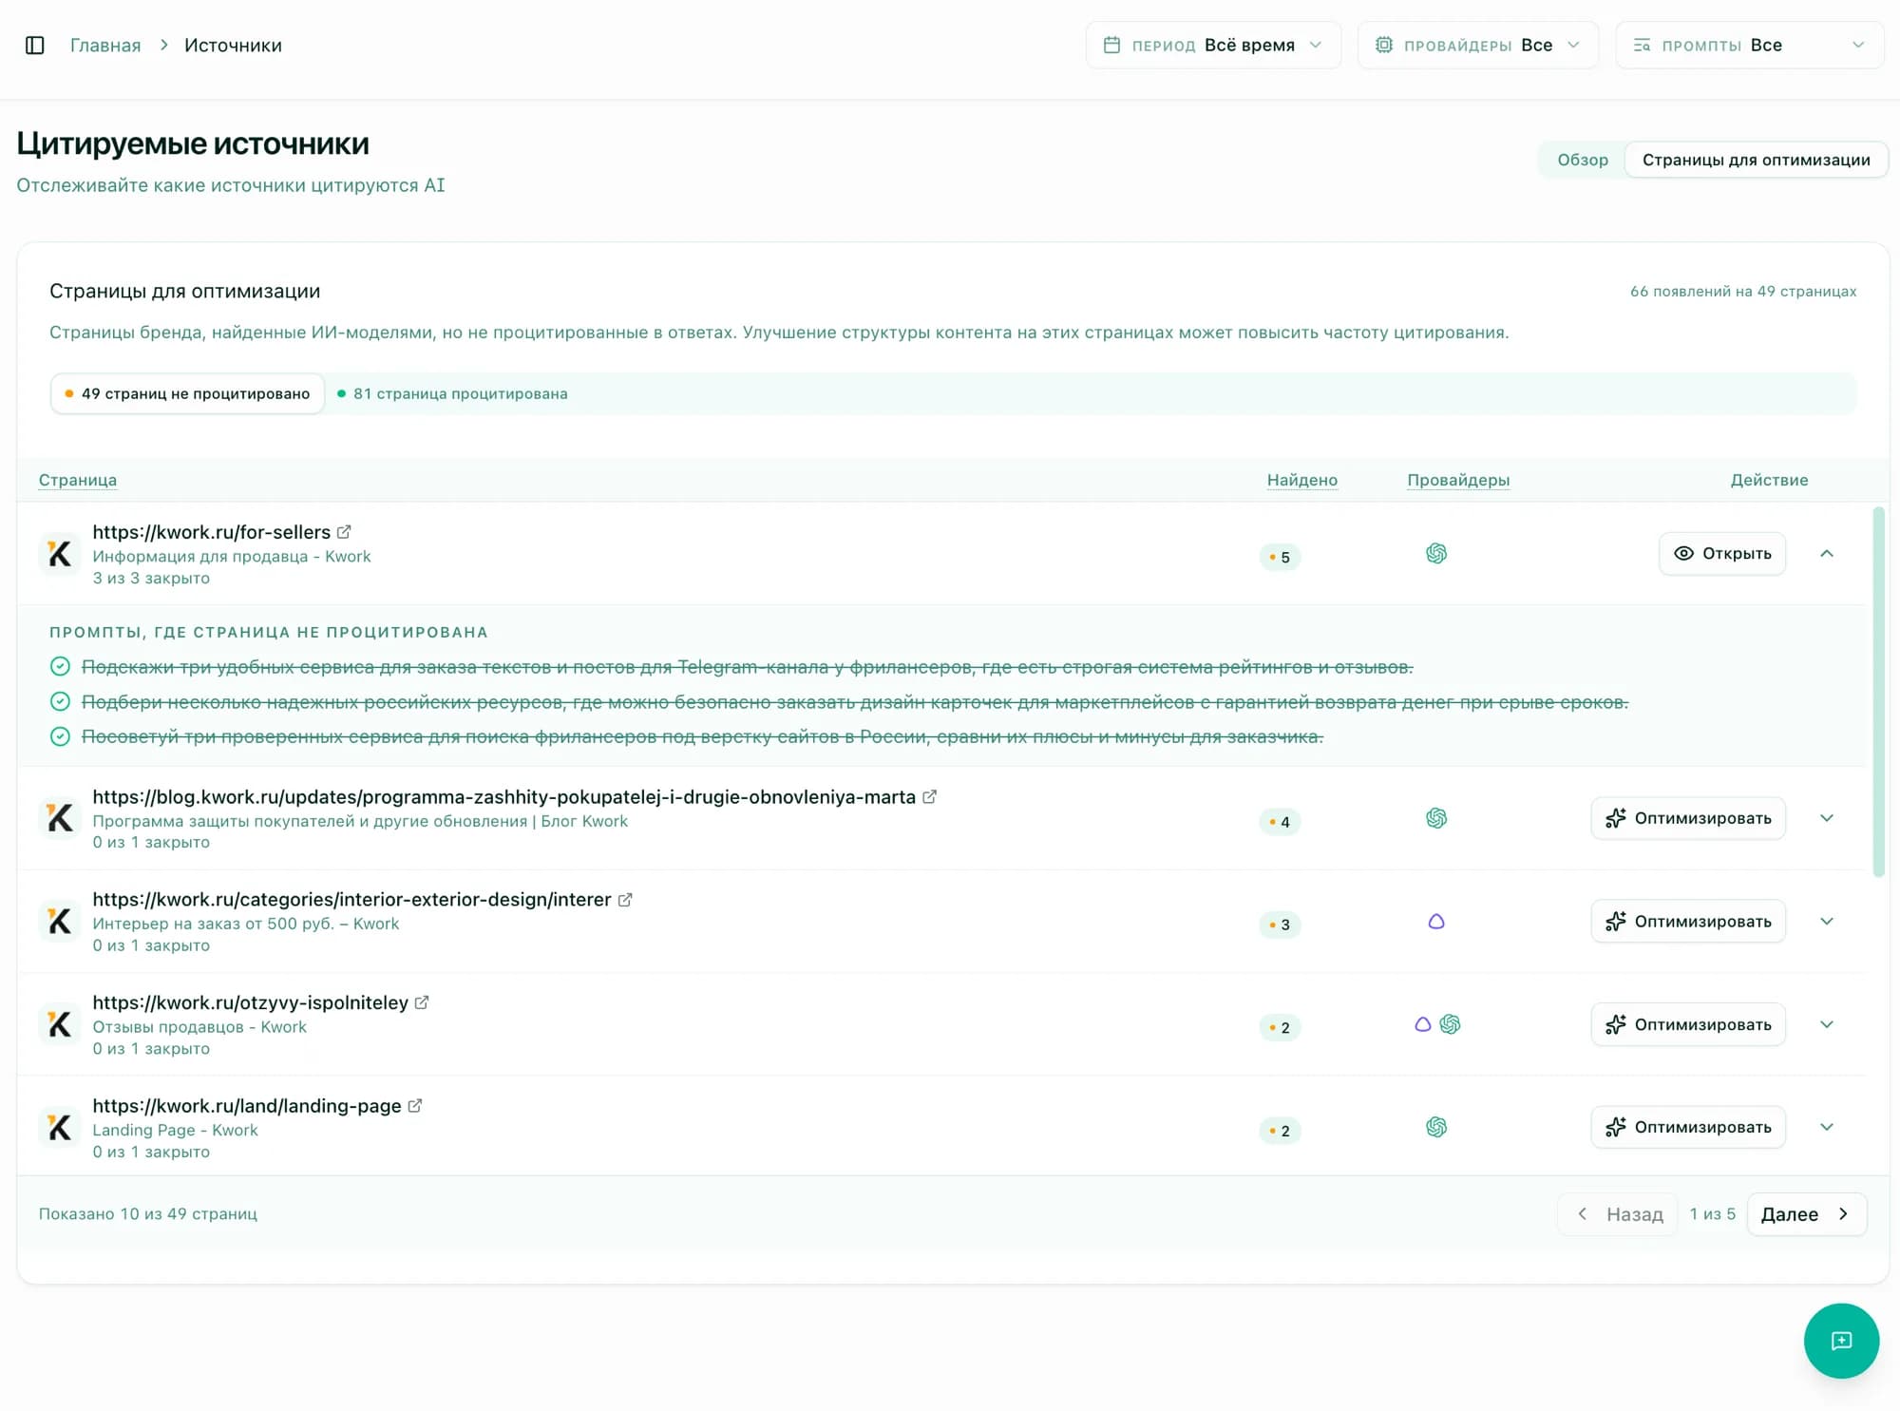This screenshot has width=1900, height=1411.
Task: Expand the land/landing-page row
Action: pyautogui.click(x=1827, y=1127)
